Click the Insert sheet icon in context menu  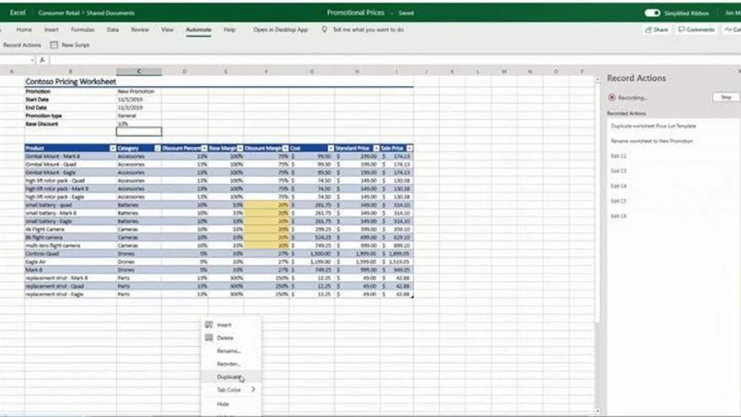coord(209,325)
